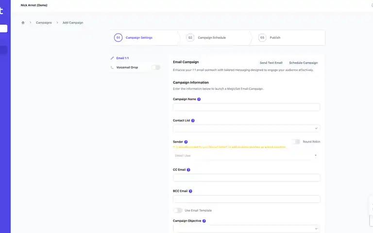Image resolution: width=373 pixels, height=233 pixels.
Task: Toggle Use Email Template on
Action: point(178,210)
